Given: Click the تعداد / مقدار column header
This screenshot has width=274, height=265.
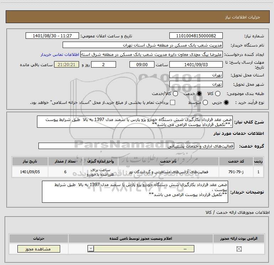Looking at the screenshot, I should [x=65, y=161].
